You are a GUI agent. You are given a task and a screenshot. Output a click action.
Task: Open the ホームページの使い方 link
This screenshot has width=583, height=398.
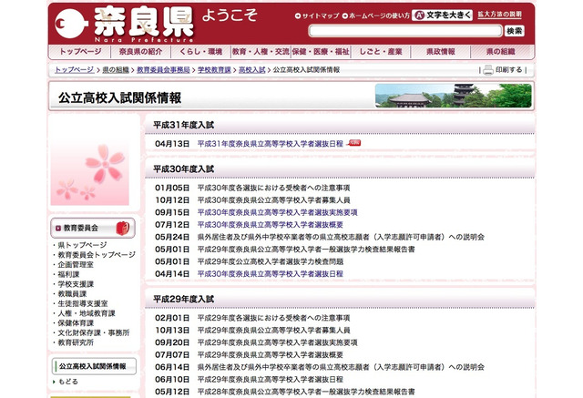click(x=379, y=16)
